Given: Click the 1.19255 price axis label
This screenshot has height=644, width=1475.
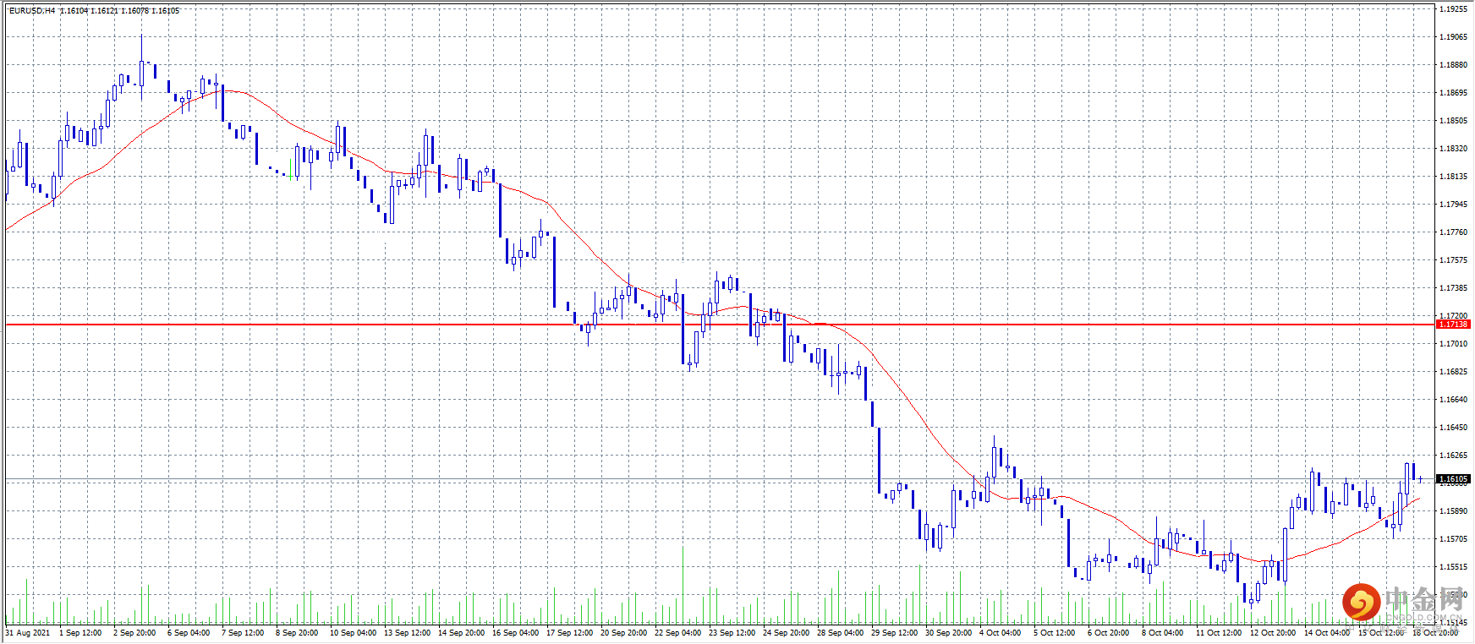Looking at the screenshot, I should click(x=1454, y=9).
